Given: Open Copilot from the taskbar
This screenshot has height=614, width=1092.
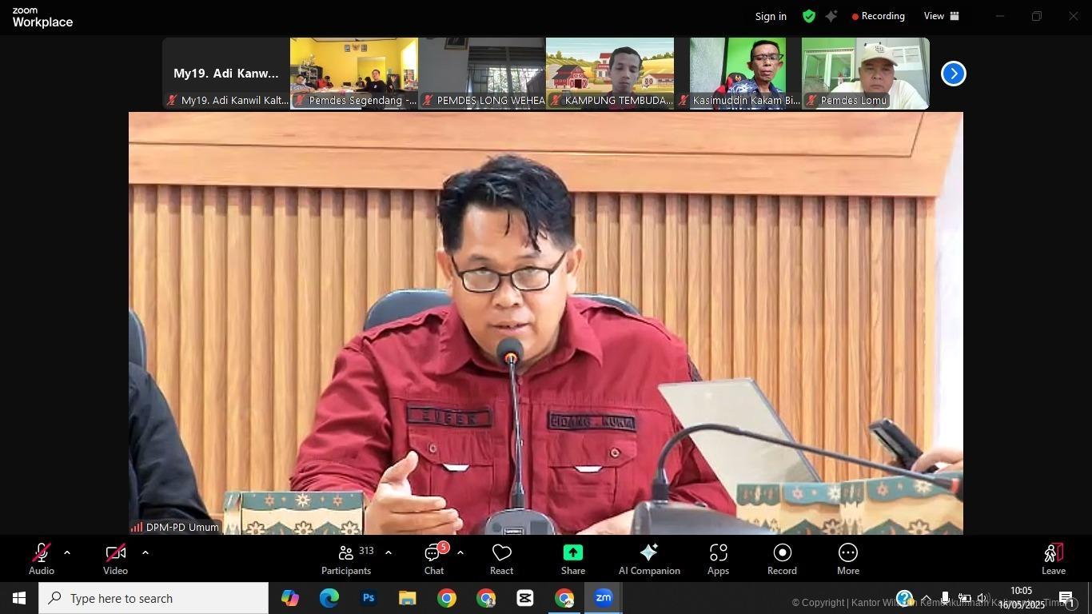Looking at the screenshot, I should (289, 598).
